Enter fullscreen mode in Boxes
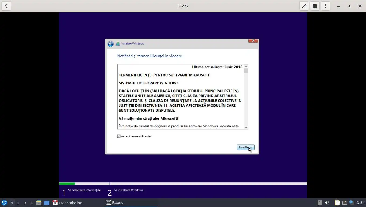Image resolution: width=366 pixels, height=207 pixels. pyautogui.click(x=304, y=6)
